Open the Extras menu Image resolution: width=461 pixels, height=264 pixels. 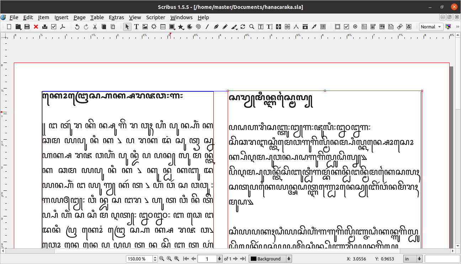pyautogui.click(x=116, y=17)
